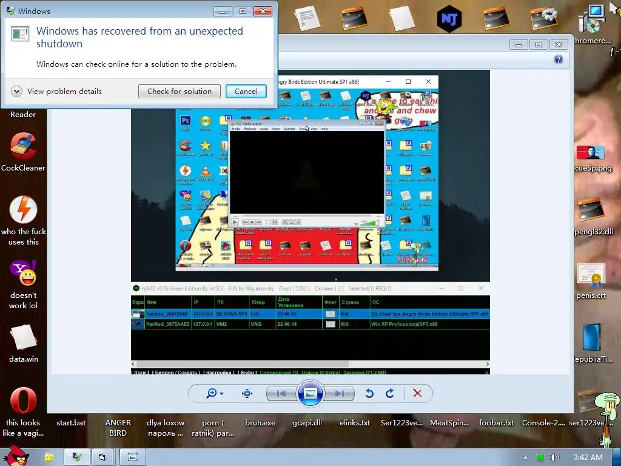Viewport: 621px width, 466px height.
Task: Go to the previous picture in Photo Viewer
Action: [281, 393]
